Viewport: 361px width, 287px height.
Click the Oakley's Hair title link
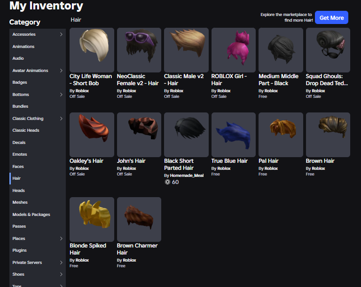click(86, 161)
